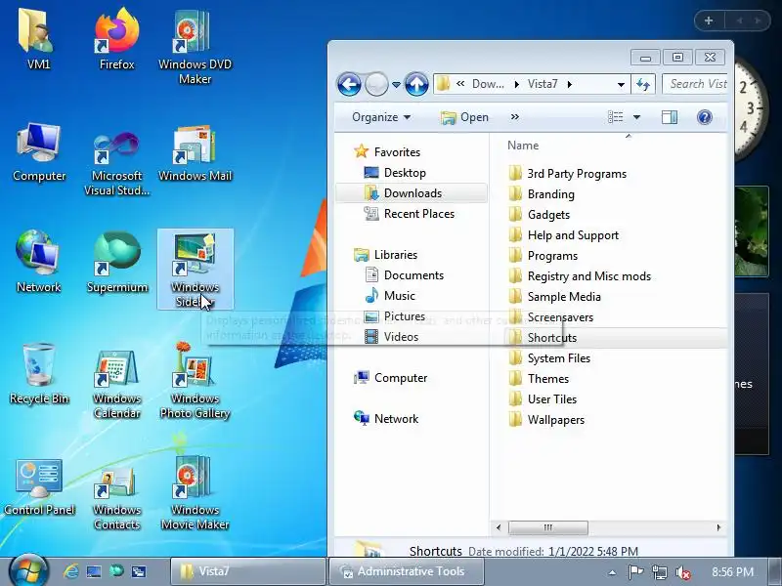Click Open on Explorer toolbar
782x586 pixels.
(x=465, y=117)
